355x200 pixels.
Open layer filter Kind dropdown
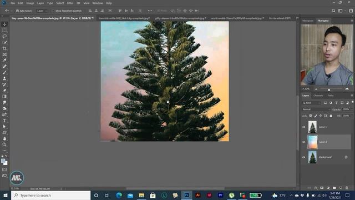tap(312, 103)
